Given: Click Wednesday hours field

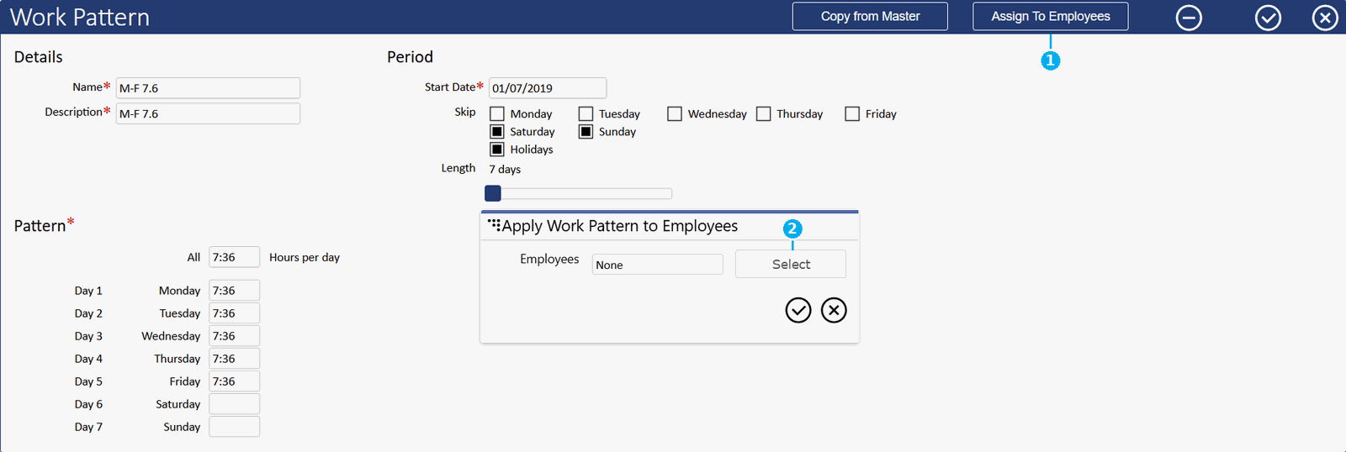Looking at the screenshot, I should coord(234,336).
